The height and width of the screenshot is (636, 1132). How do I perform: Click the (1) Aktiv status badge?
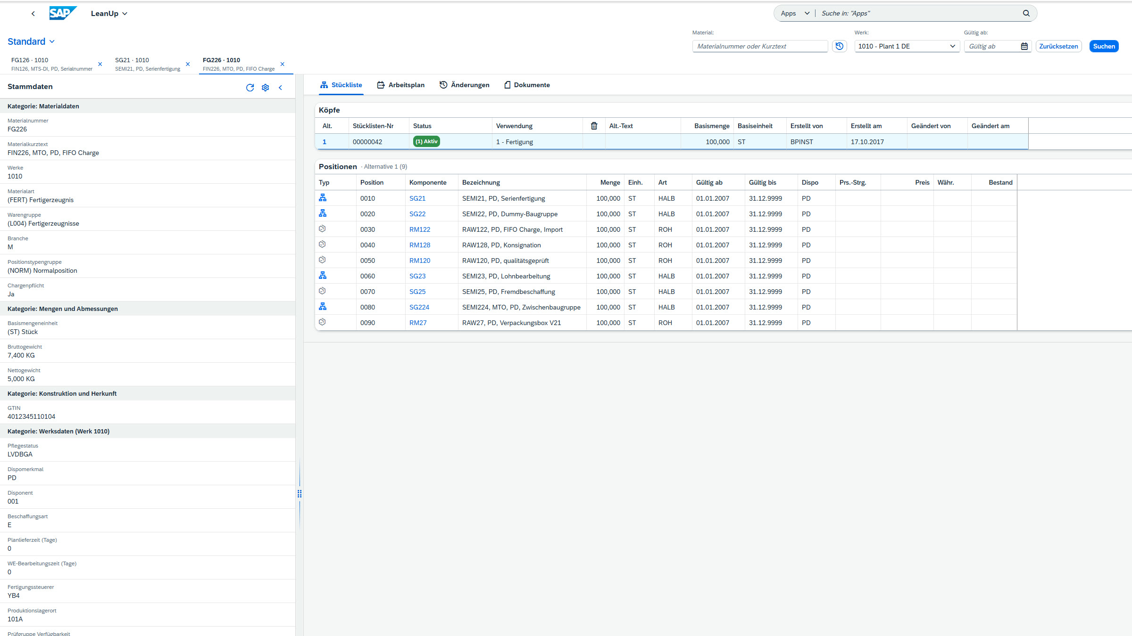point(426,141)
